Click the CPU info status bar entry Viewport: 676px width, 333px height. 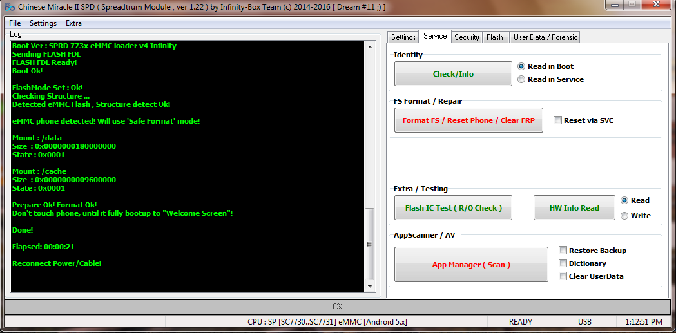pyautogui.click(x=327, y=322)
